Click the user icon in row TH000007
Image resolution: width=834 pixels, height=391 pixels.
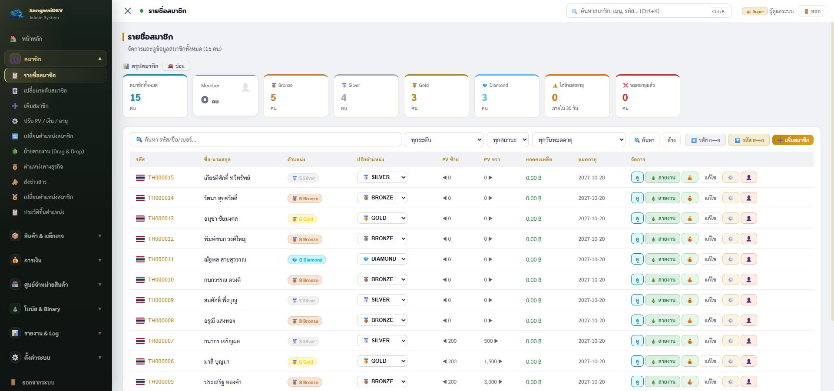[749, 341]
